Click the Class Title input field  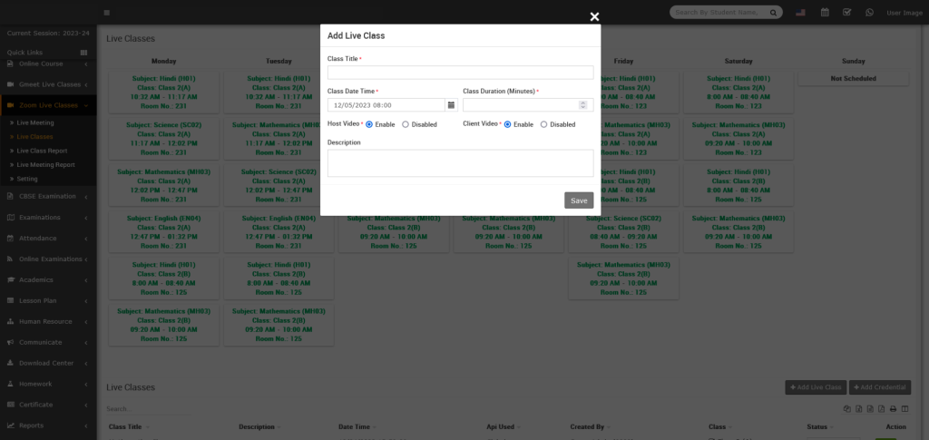460,73
